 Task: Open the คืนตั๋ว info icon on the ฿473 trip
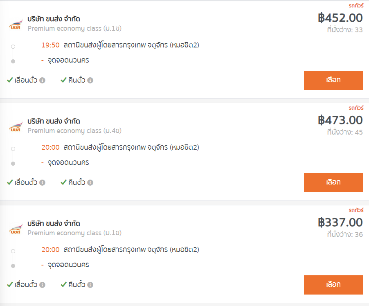[x=90, y=182]
